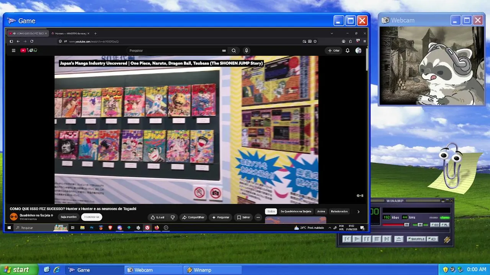Click the Salvar save button
The height and width of the screenshot is (275, 490).
pyautogui.click(x=243, y=217)
